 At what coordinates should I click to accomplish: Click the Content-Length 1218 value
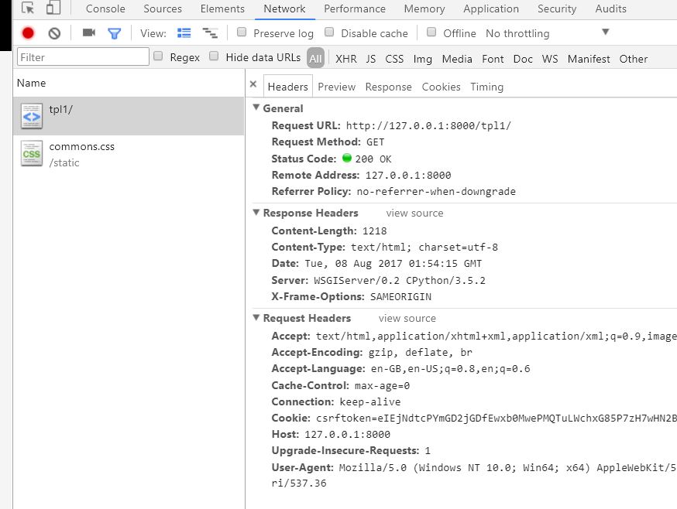pyautogui.click(x=374, y=231)
